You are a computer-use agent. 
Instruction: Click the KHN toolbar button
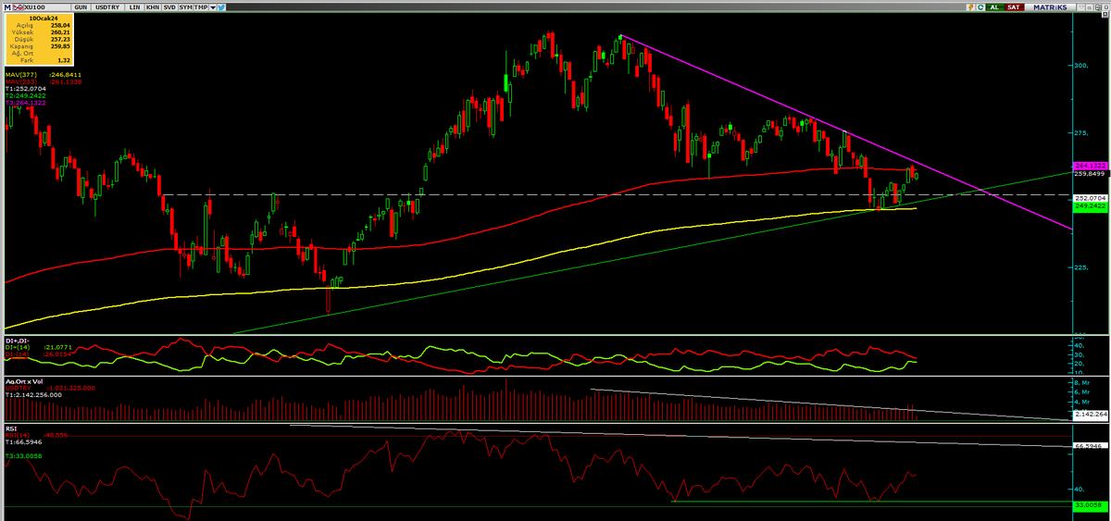click(153, 7)
